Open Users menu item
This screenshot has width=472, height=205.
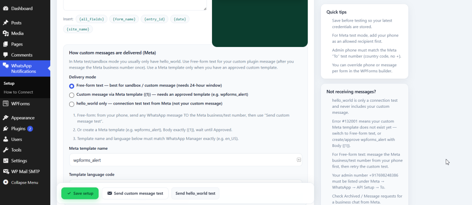point(25,140)
